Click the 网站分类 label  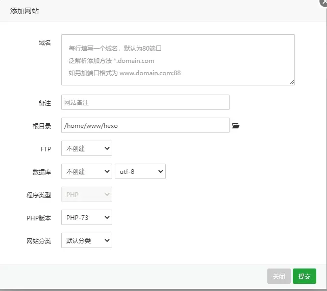coord(39,241)
